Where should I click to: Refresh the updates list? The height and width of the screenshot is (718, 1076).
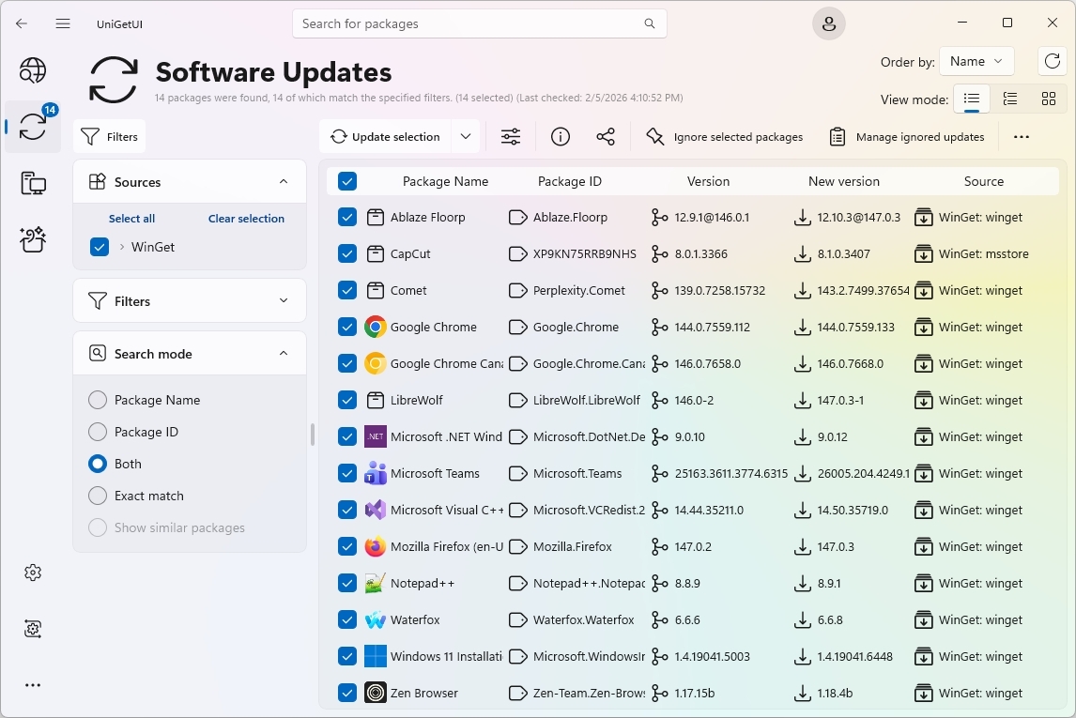pyautogui.click(x=1052, y=61)
